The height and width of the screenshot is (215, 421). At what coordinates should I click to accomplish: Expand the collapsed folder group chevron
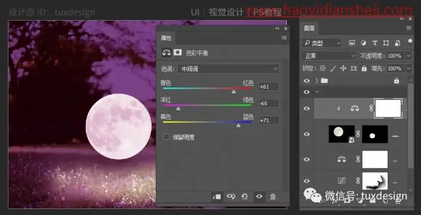(316, 80)
